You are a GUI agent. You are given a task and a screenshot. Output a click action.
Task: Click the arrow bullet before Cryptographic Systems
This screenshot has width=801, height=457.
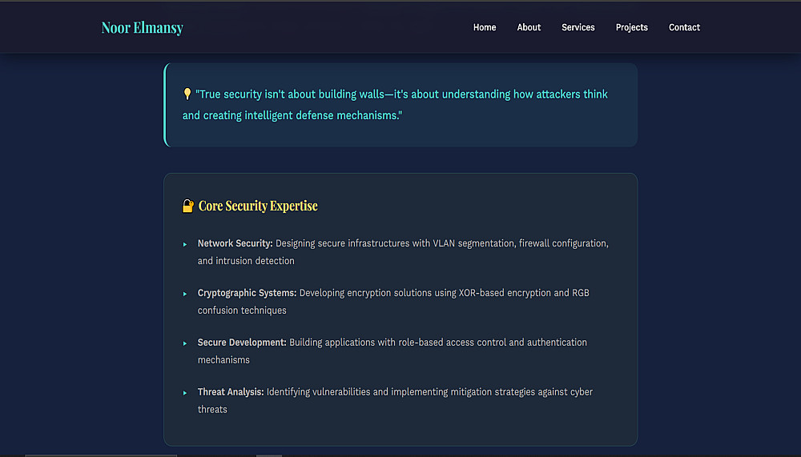185,294
